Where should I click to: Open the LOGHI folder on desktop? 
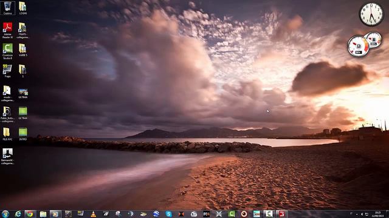tap(23, 8)
